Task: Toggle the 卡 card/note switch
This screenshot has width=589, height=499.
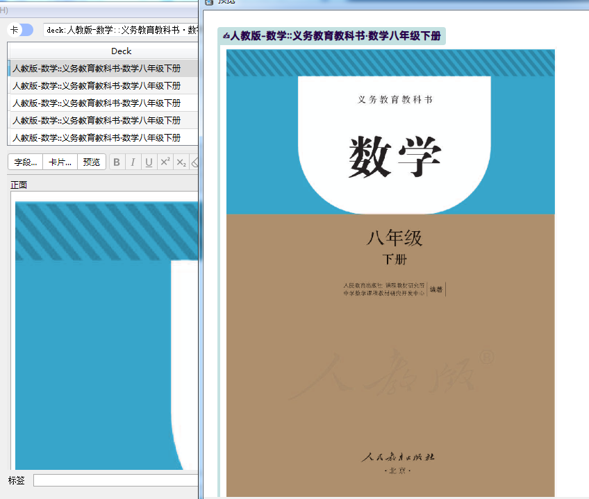Action: coord(21,30)
